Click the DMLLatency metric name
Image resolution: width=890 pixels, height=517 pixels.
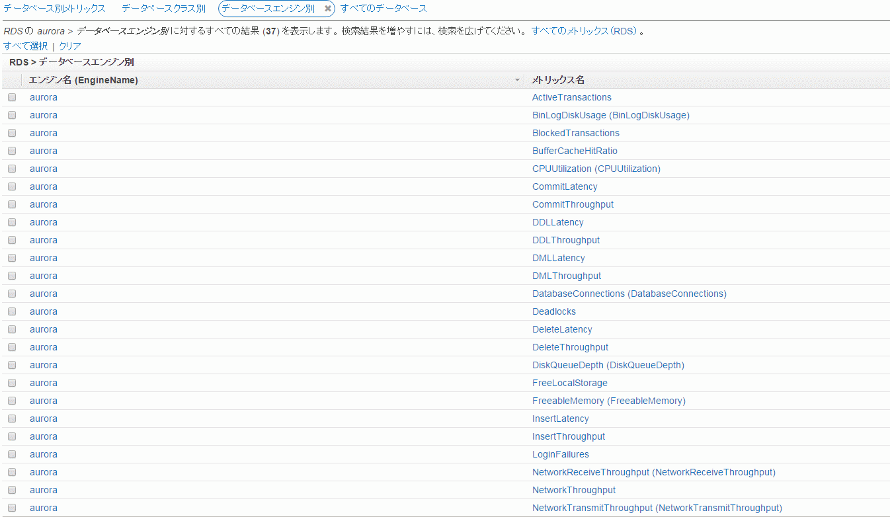[559, 258]
